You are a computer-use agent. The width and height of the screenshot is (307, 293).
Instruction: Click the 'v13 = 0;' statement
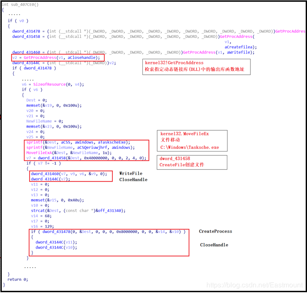point(40,195)
